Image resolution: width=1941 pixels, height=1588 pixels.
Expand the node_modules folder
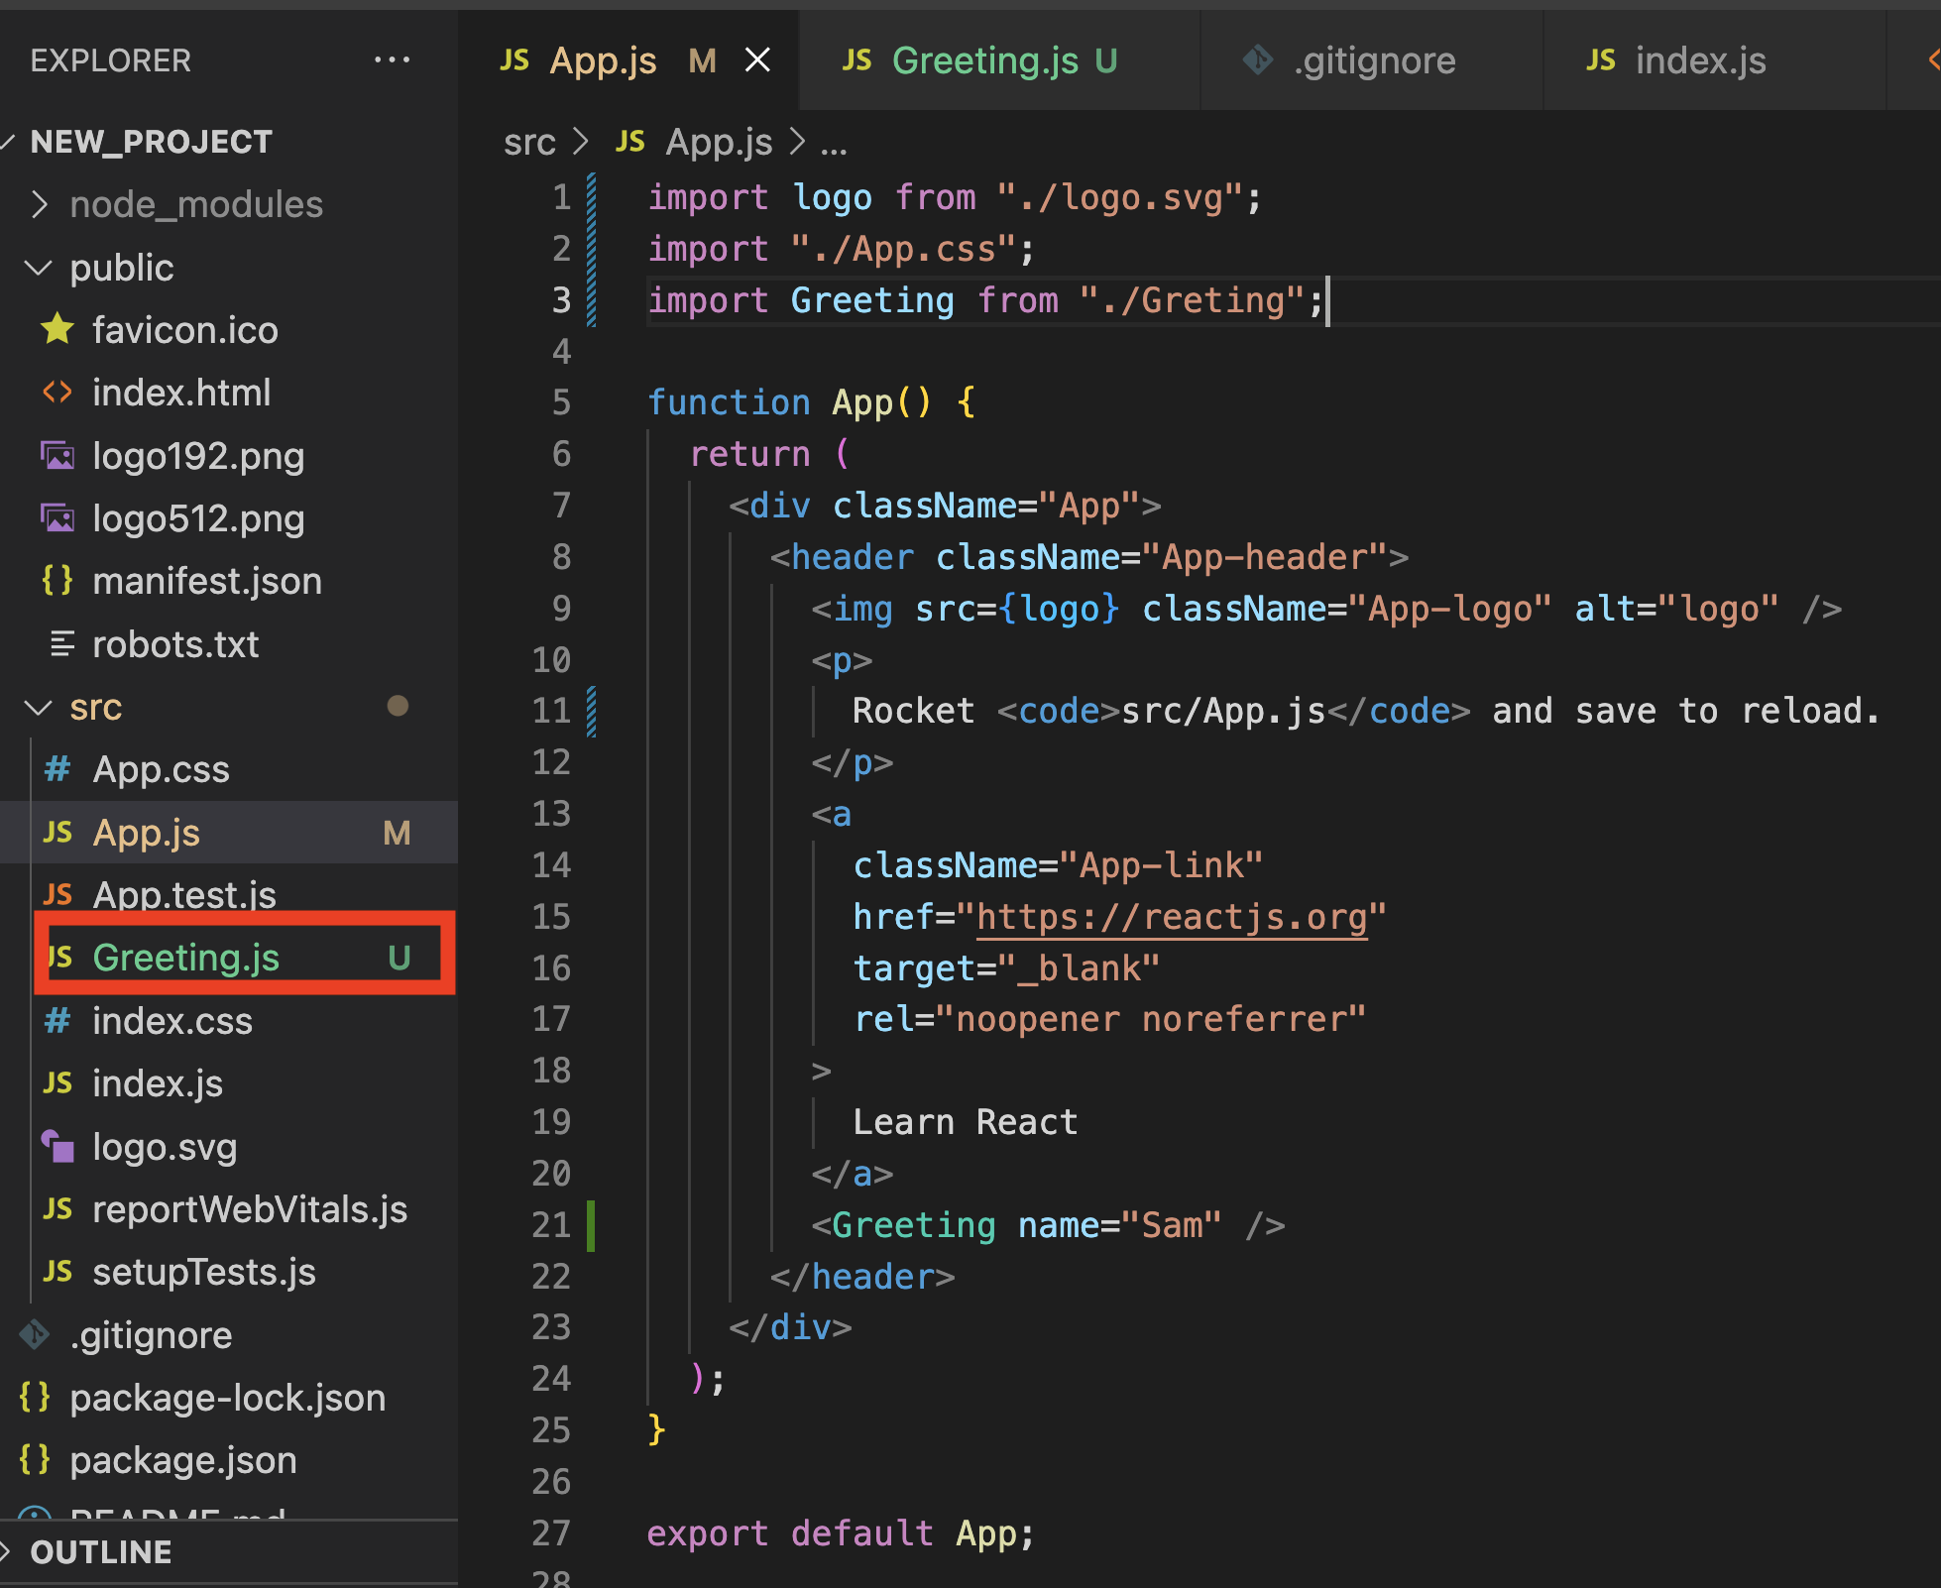40,204
